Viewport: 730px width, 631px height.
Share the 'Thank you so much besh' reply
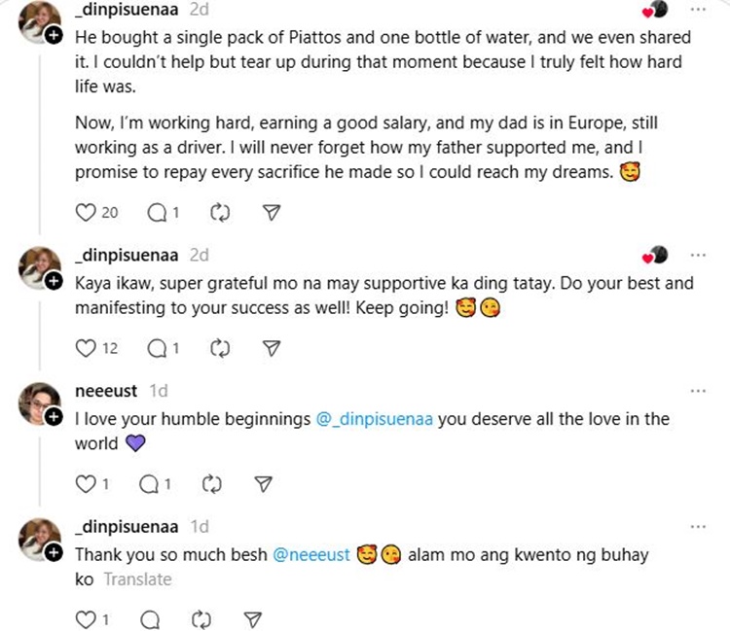[251, 618]
